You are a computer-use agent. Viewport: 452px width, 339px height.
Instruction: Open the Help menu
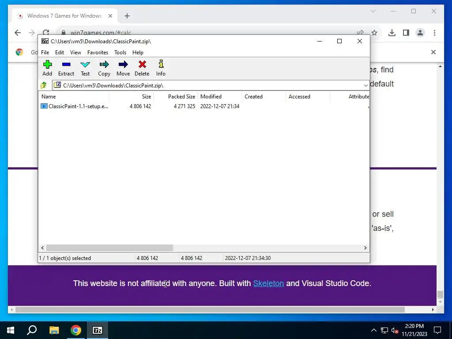(138, 53)
